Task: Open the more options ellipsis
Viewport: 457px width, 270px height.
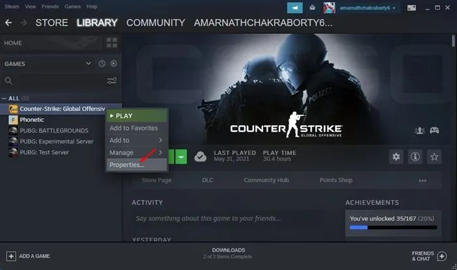Action: tap(422, 181)
